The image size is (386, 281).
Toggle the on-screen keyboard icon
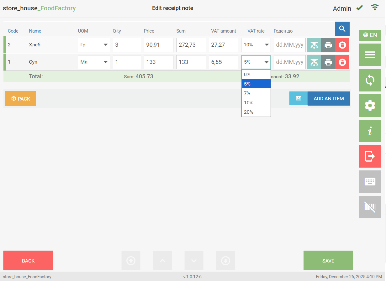click(370, 182)
